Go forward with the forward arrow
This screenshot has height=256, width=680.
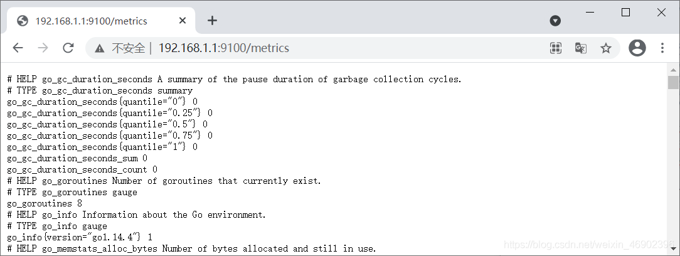tap(43, 48)
